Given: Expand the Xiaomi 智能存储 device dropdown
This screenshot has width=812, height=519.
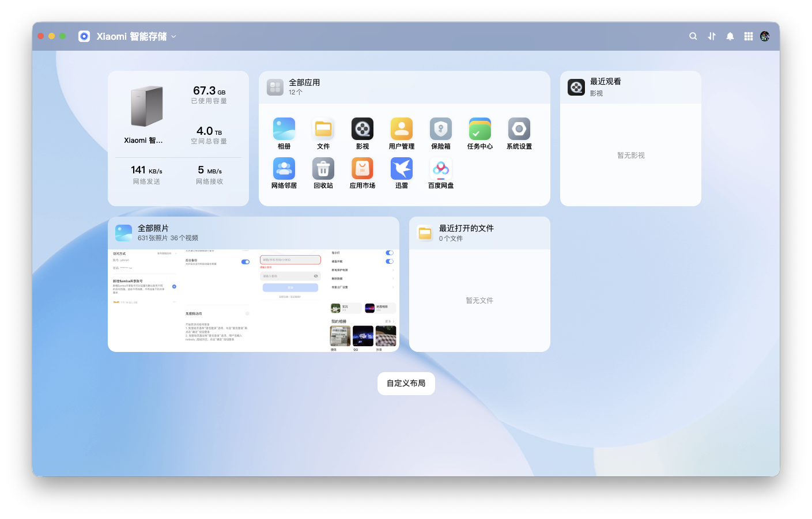Looking at the screenshot, I should (173, 36).
